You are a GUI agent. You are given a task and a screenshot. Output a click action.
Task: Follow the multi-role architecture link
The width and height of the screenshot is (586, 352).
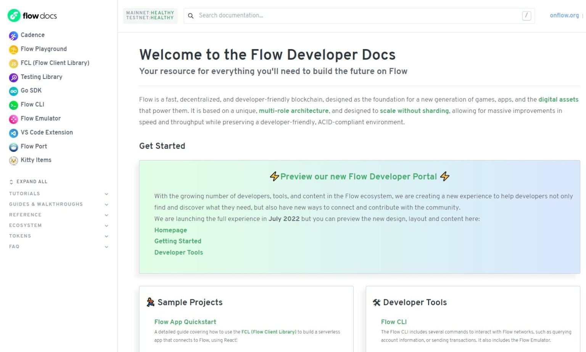point(293,111)
